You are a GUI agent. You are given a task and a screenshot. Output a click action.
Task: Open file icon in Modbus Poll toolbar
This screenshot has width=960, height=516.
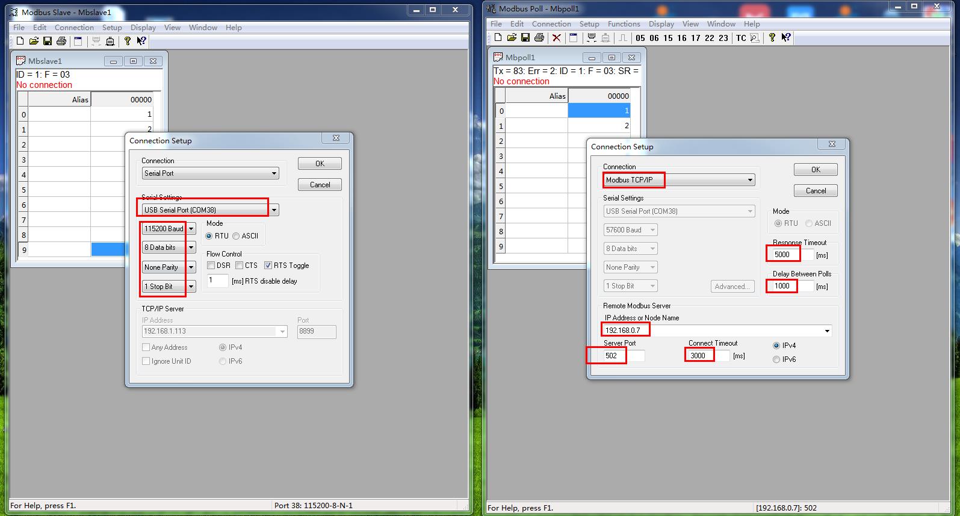coord(512,37)
